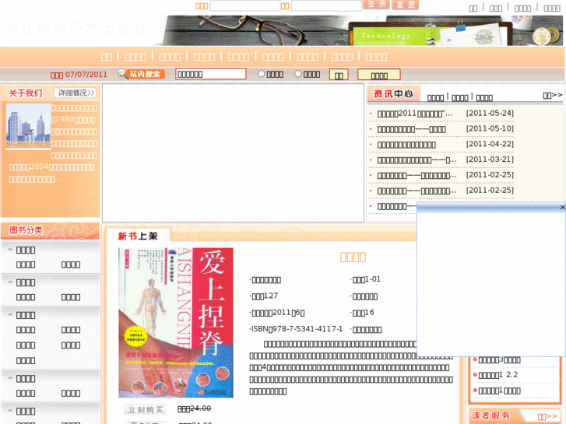Click the orange book title heading above details

(353, 257)
